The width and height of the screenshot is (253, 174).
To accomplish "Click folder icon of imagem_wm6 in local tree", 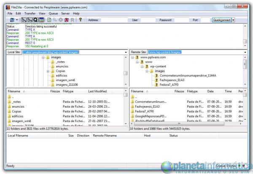I will [x=53, y=80].
